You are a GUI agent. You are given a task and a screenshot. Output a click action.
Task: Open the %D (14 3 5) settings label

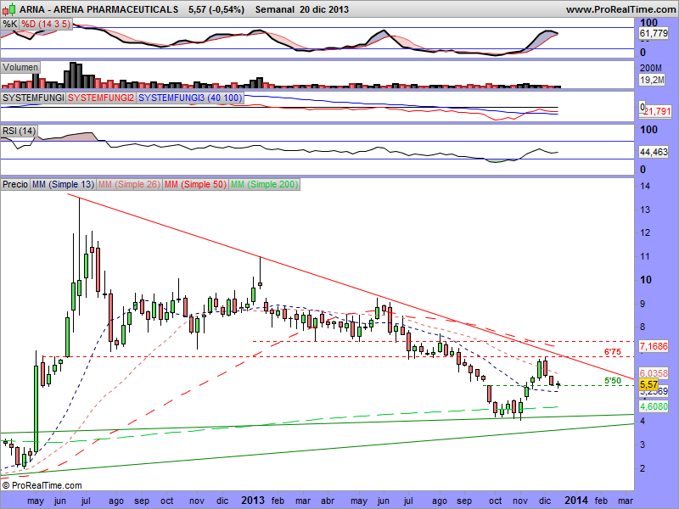tap(46, 24)
